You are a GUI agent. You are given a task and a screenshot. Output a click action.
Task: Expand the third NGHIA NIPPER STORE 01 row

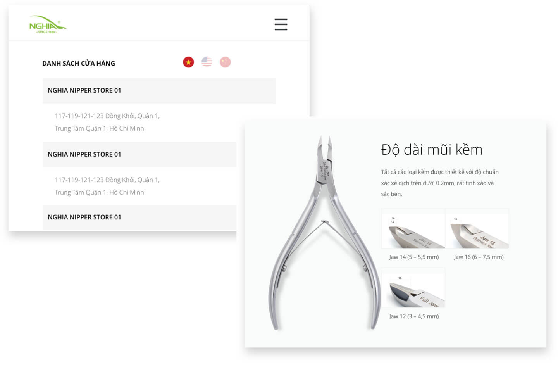(x=139, y=218)
